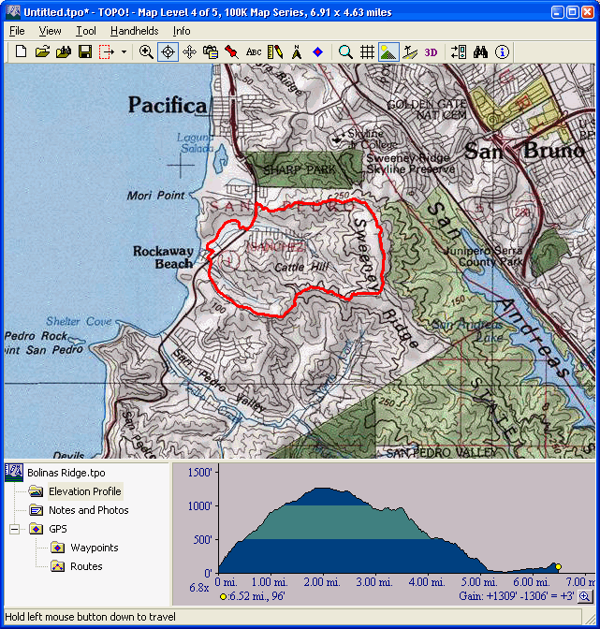Toggle the shaded relief button

point(388,52)
